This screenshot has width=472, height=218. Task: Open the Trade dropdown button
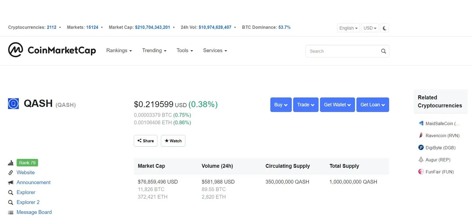click(306, 105)
